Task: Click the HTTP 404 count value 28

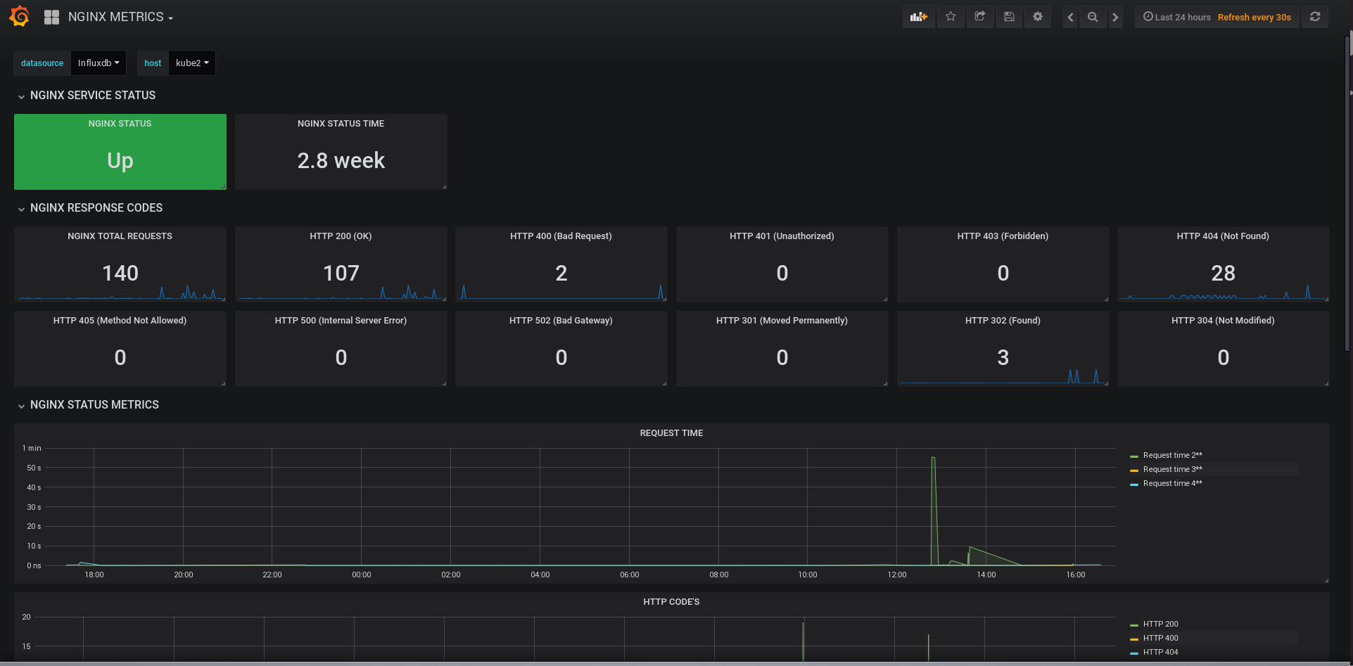Action: click(1224, 273)
